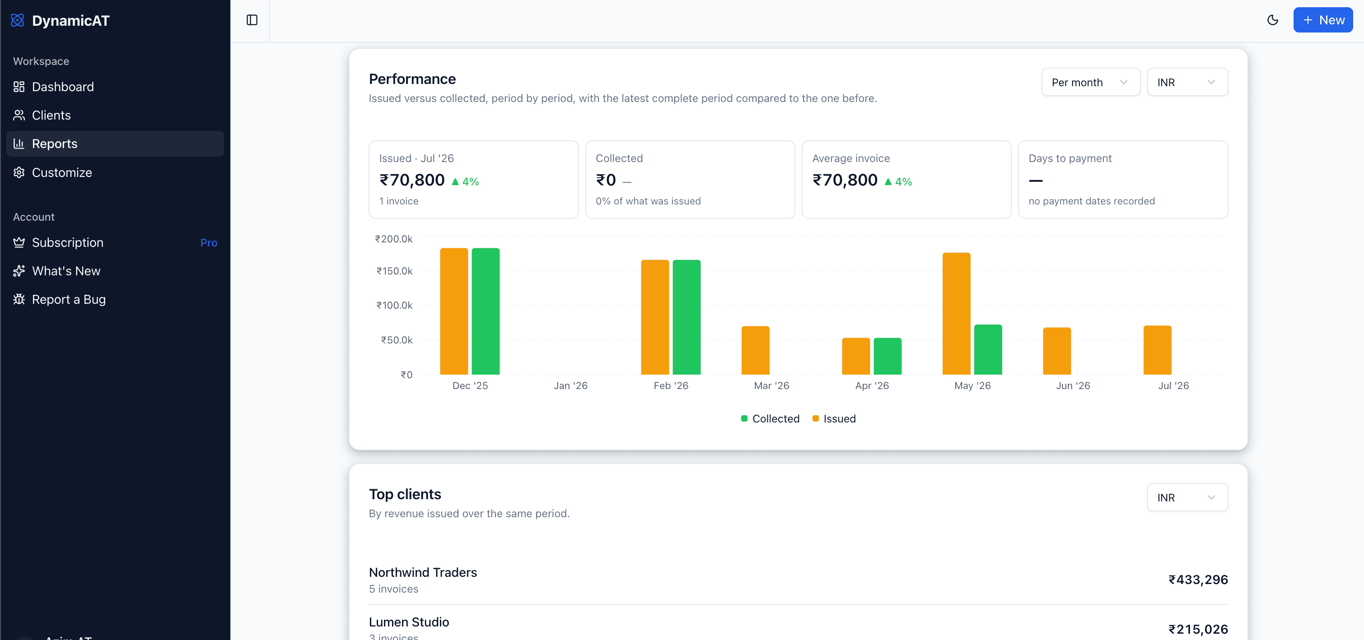
Task: Click the Report a Bug icon
Action: click(19, 299)
